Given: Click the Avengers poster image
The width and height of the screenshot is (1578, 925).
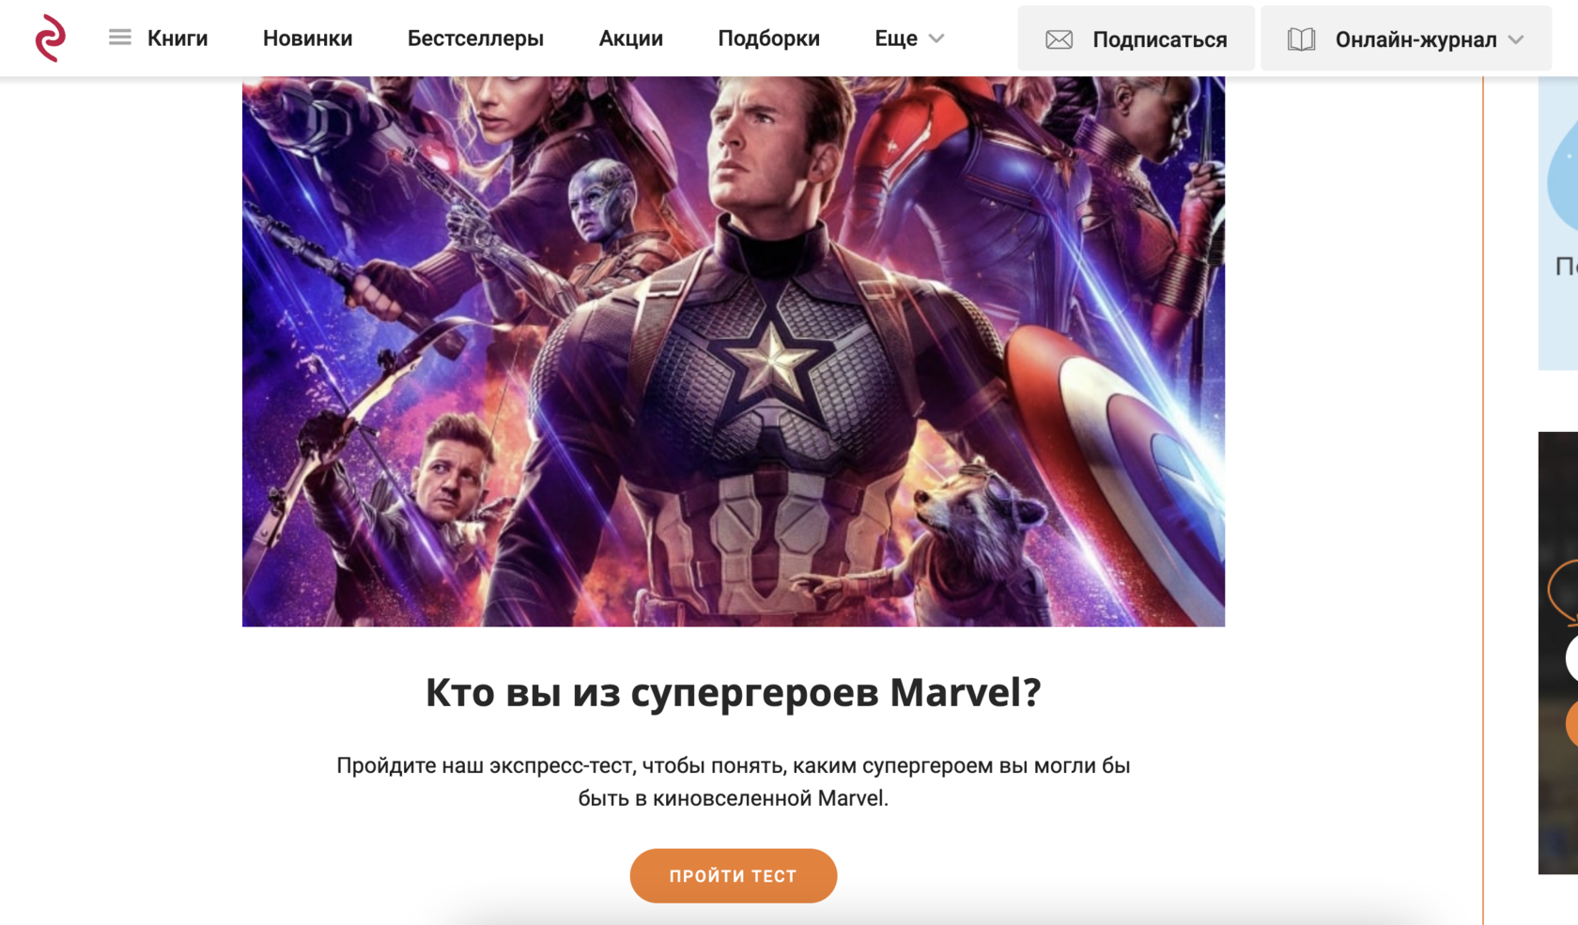Looking at the screenshot, I should 733,351.
